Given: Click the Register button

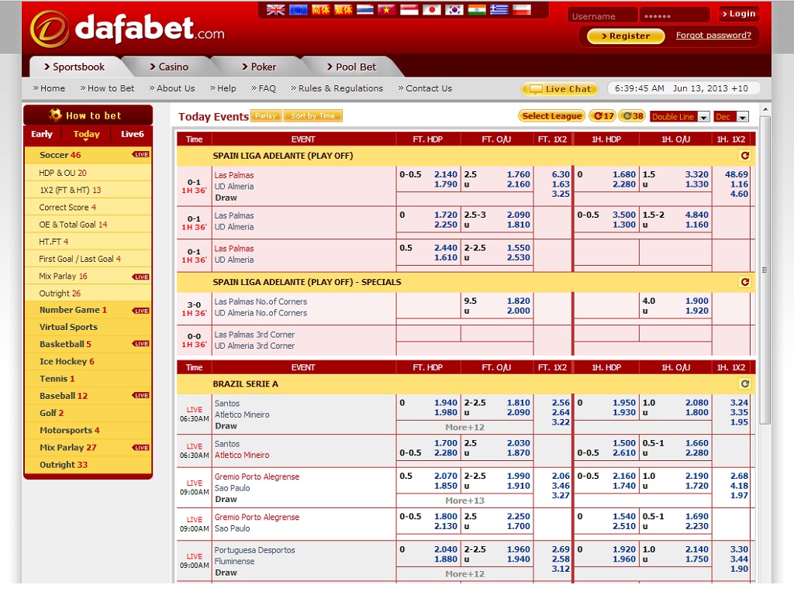Looking at the screenshot, I should point(626,36).
